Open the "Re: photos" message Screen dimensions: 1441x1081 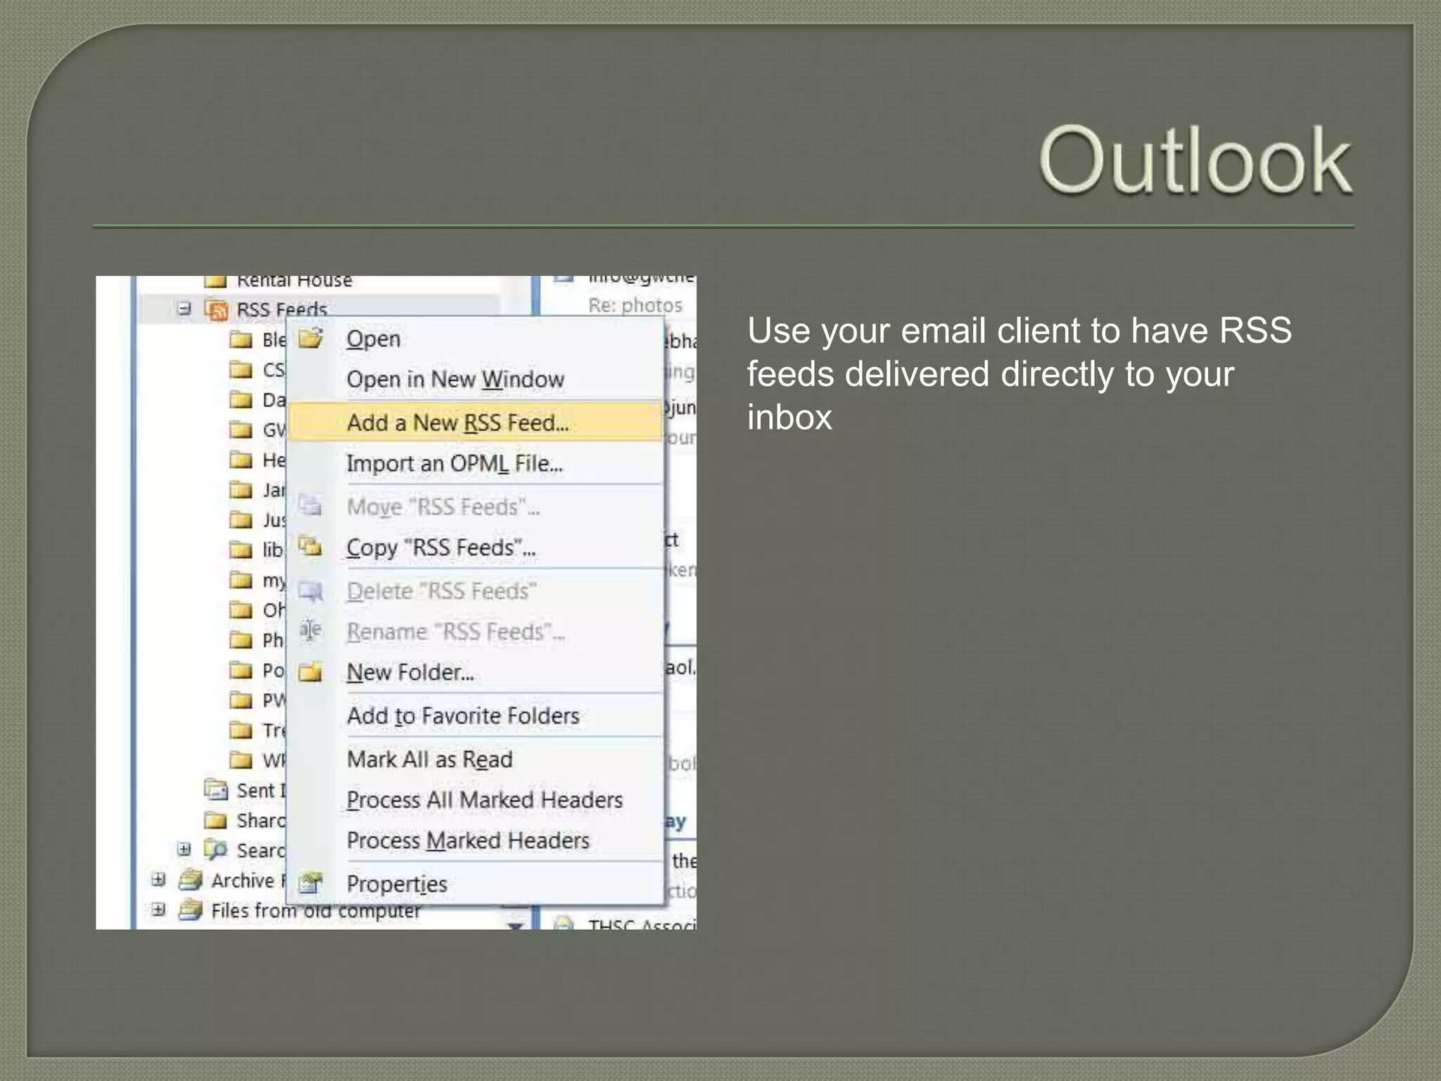click(635, 305)
